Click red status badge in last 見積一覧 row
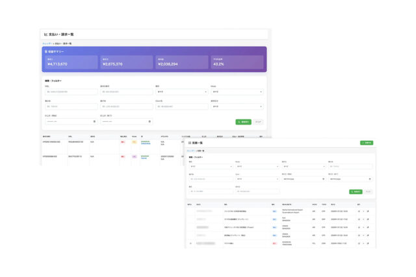Screen dimensions: 416x277 pyautogui.click(x=274, y=243)
